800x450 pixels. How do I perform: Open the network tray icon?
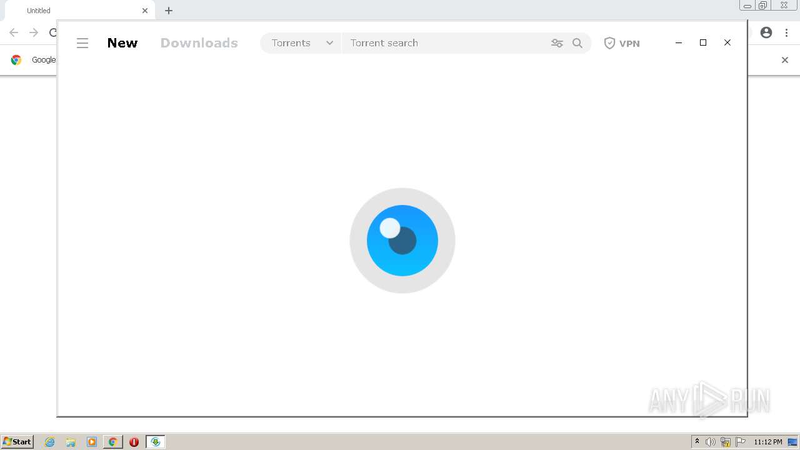click(726, 442)
